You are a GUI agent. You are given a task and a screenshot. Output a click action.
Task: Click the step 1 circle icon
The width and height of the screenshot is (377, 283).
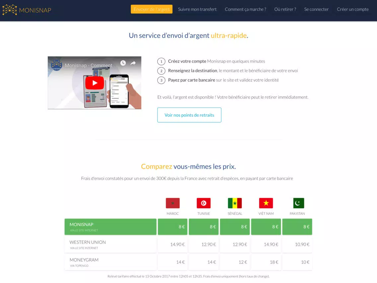click(161, 61)
